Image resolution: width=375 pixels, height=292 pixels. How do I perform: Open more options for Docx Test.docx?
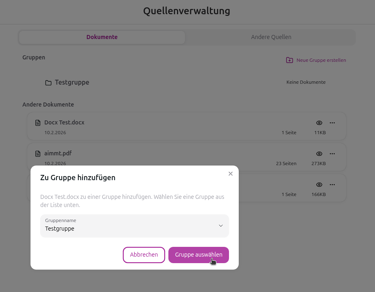click(x=332, y=122)
